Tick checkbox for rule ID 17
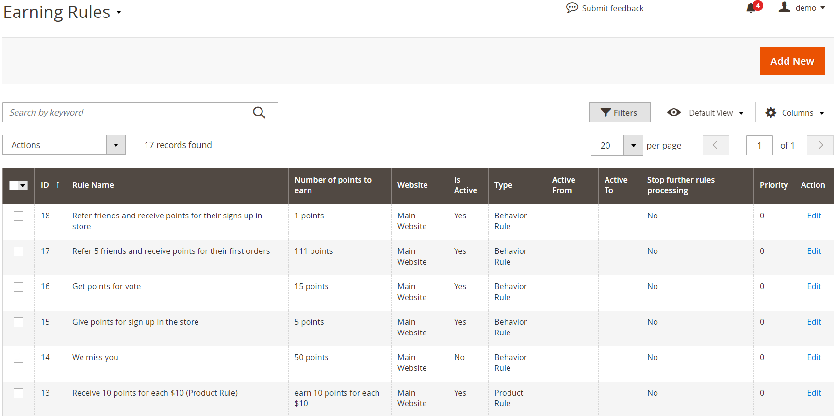The height and width of the screenshot is (416, 835). point(18,251)
